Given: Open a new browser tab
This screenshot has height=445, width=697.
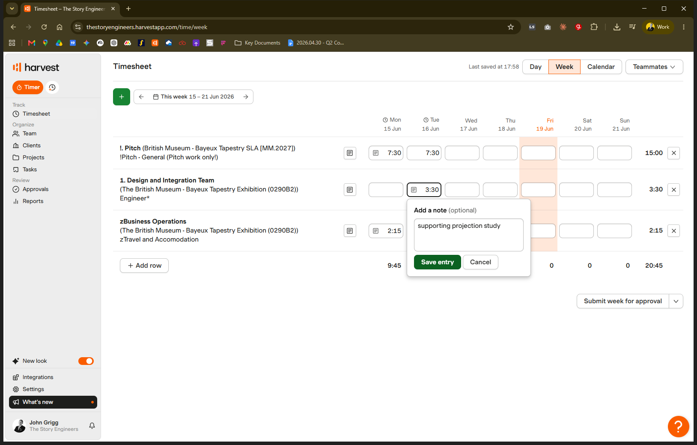Looking at the screenshot, I should tap(128, 9).
